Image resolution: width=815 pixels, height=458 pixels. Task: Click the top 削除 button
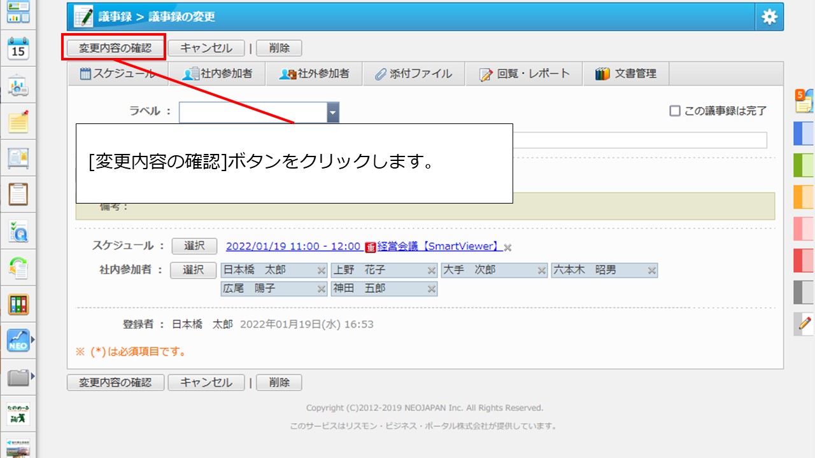279,48
